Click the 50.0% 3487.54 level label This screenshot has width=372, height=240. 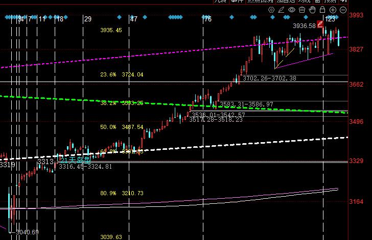(122, 127)
